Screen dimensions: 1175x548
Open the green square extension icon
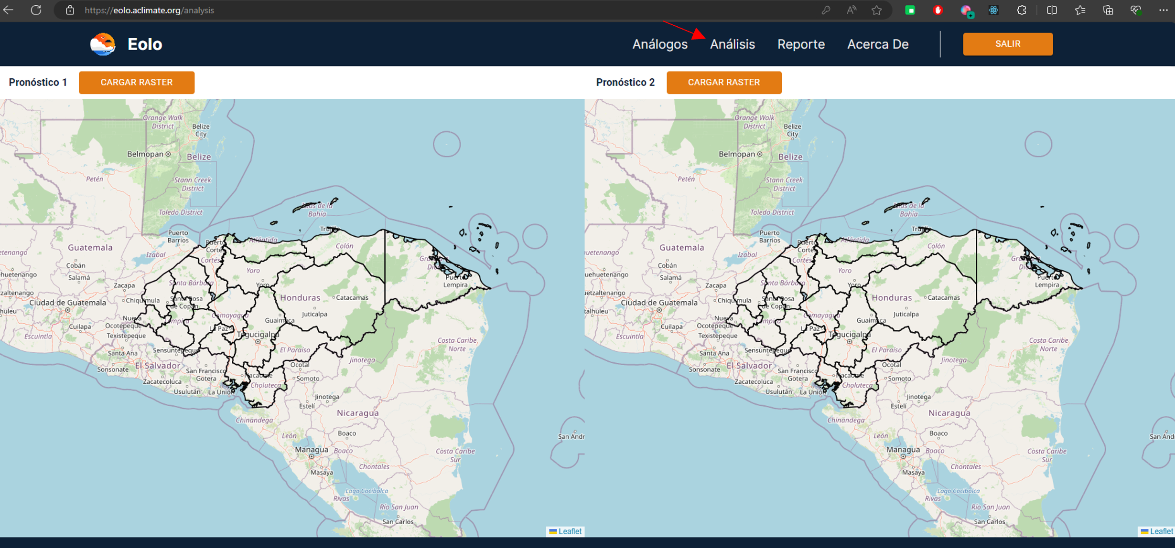(910, 10)
